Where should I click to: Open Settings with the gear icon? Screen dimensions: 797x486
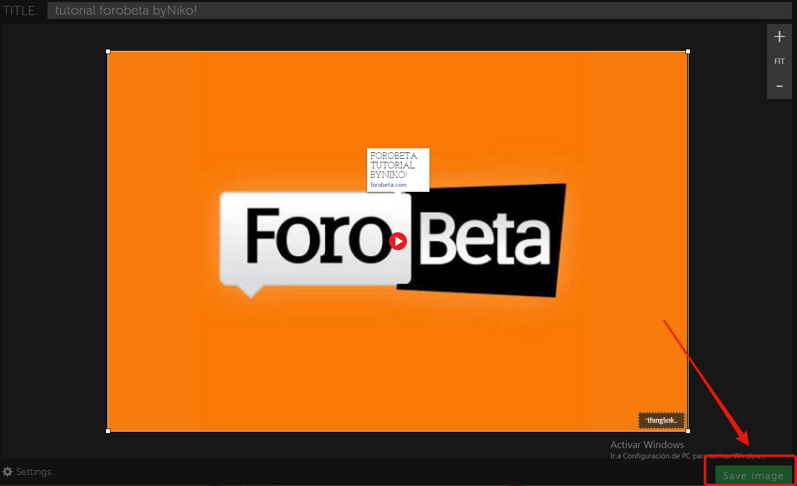point(7,472)
